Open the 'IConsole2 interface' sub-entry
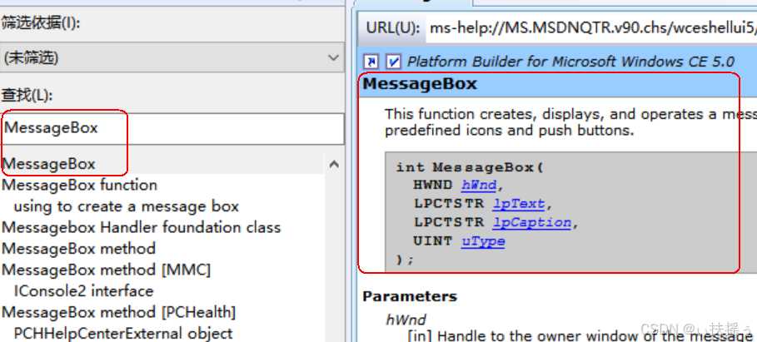This screenshot has width=757, height=342. pos(83,291)
